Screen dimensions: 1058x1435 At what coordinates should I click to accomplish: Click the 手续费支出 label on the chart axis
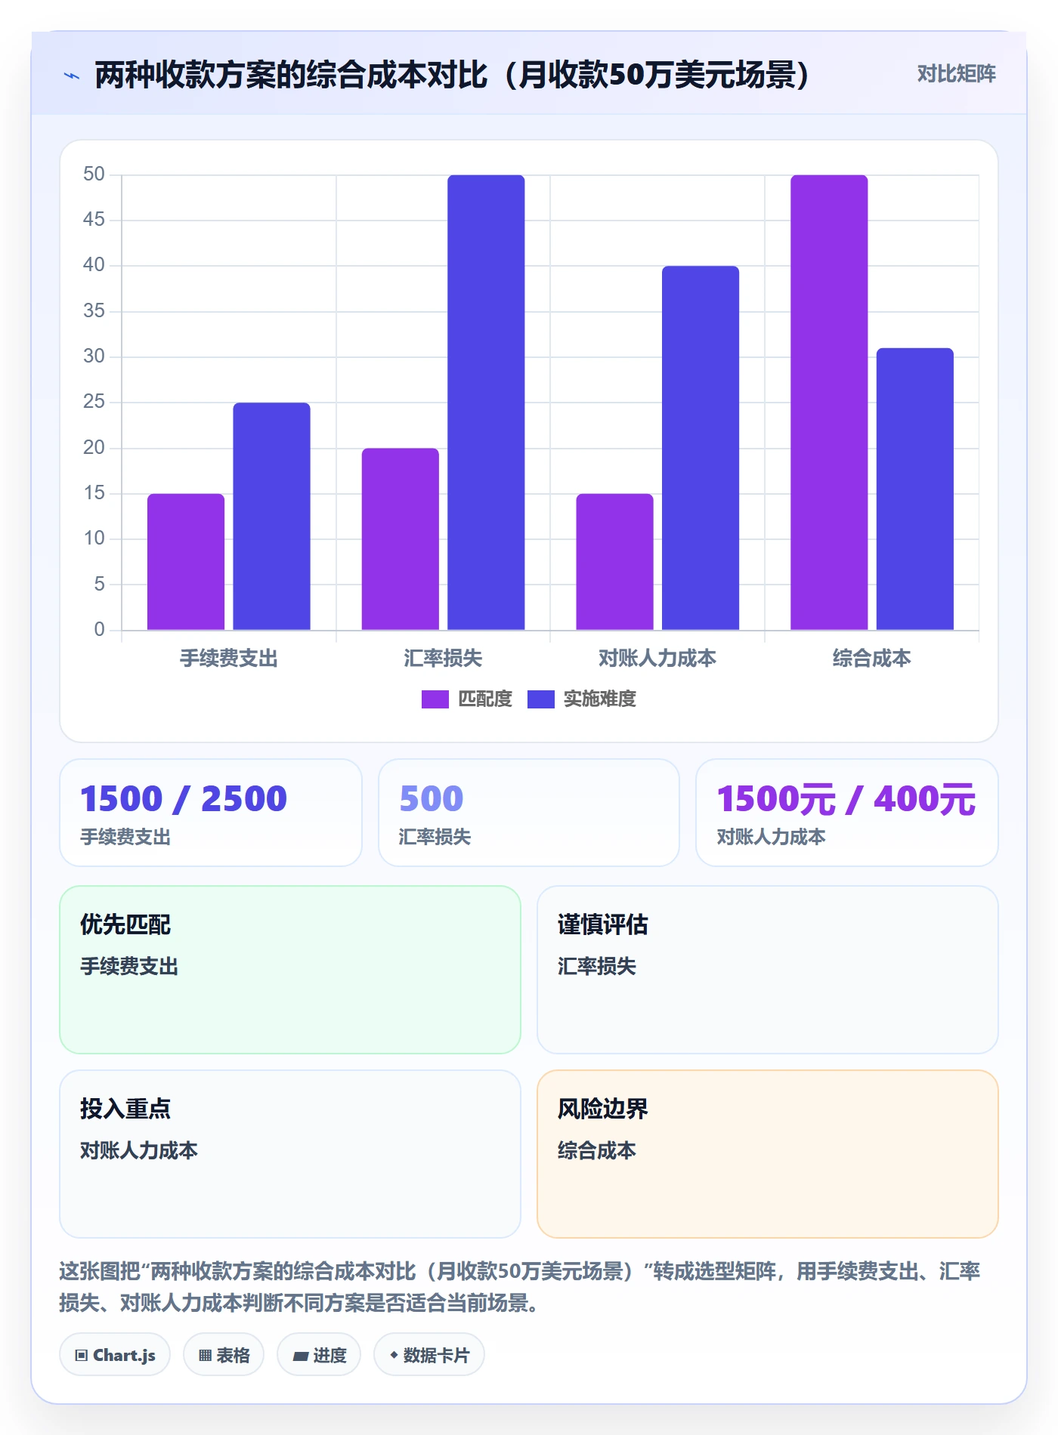point(228,659)
